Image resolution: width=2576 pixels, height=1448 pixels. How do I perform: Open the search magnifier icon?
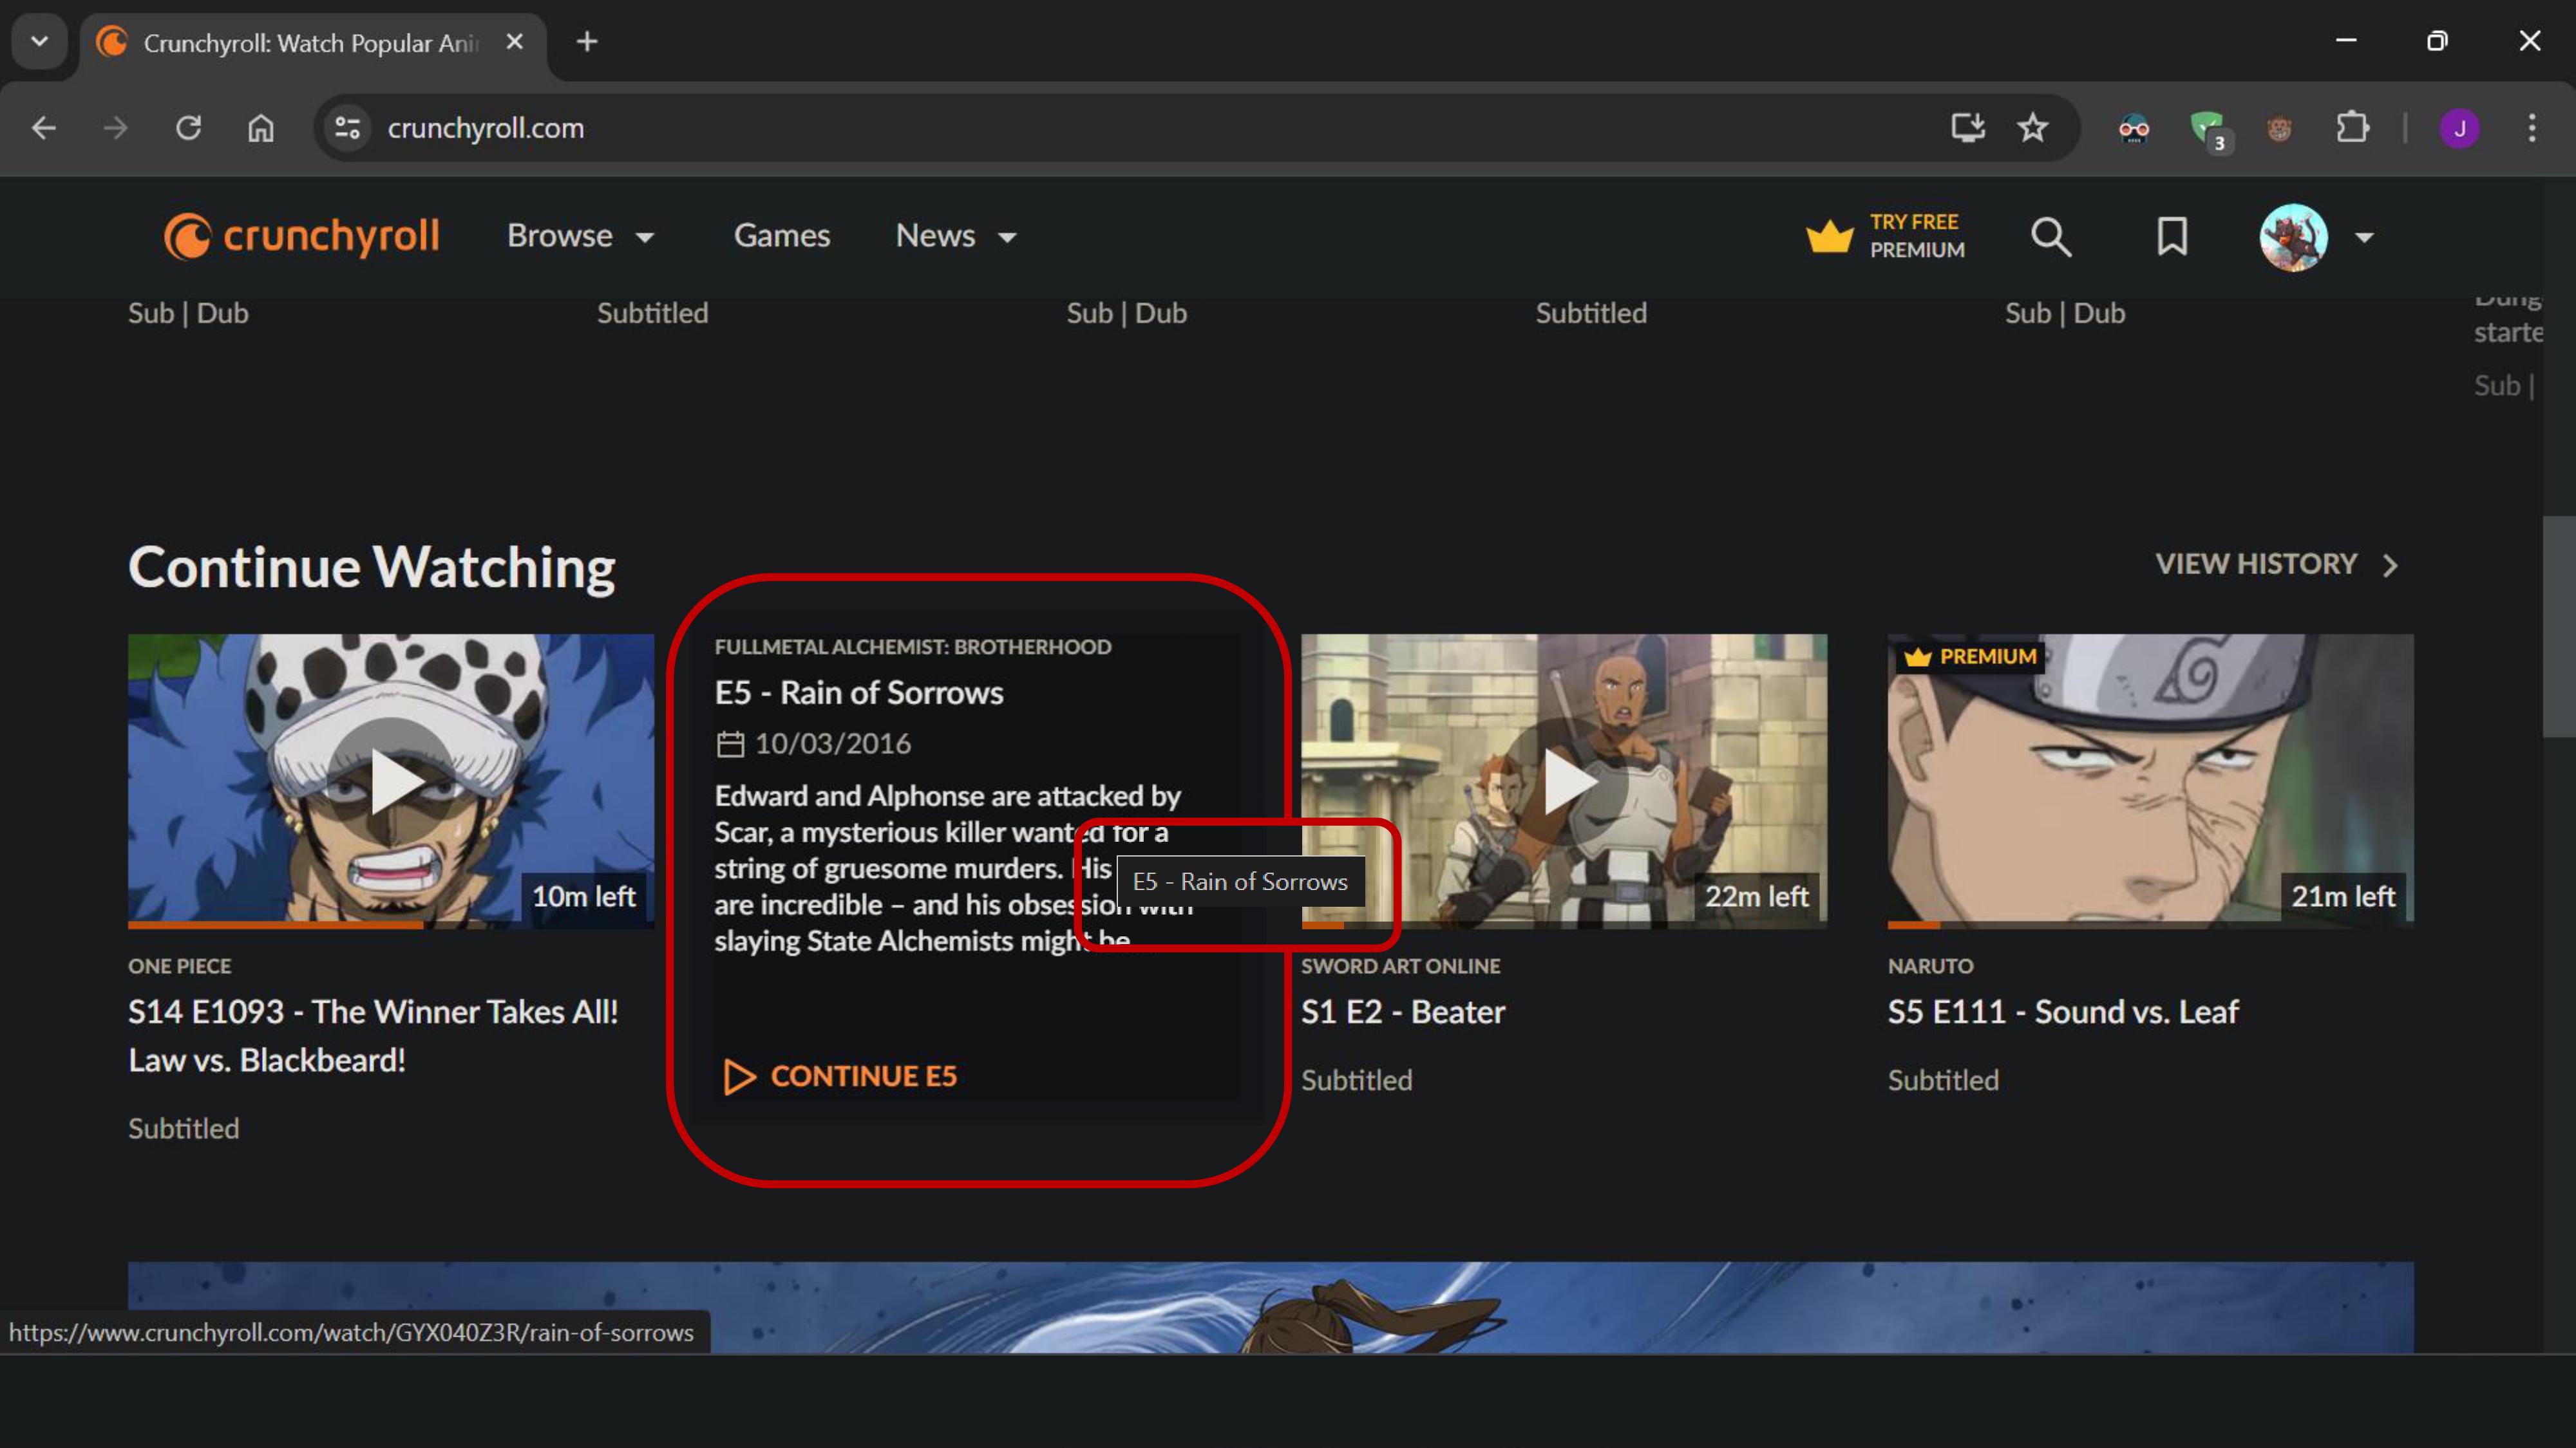[x=2050, y=237]
